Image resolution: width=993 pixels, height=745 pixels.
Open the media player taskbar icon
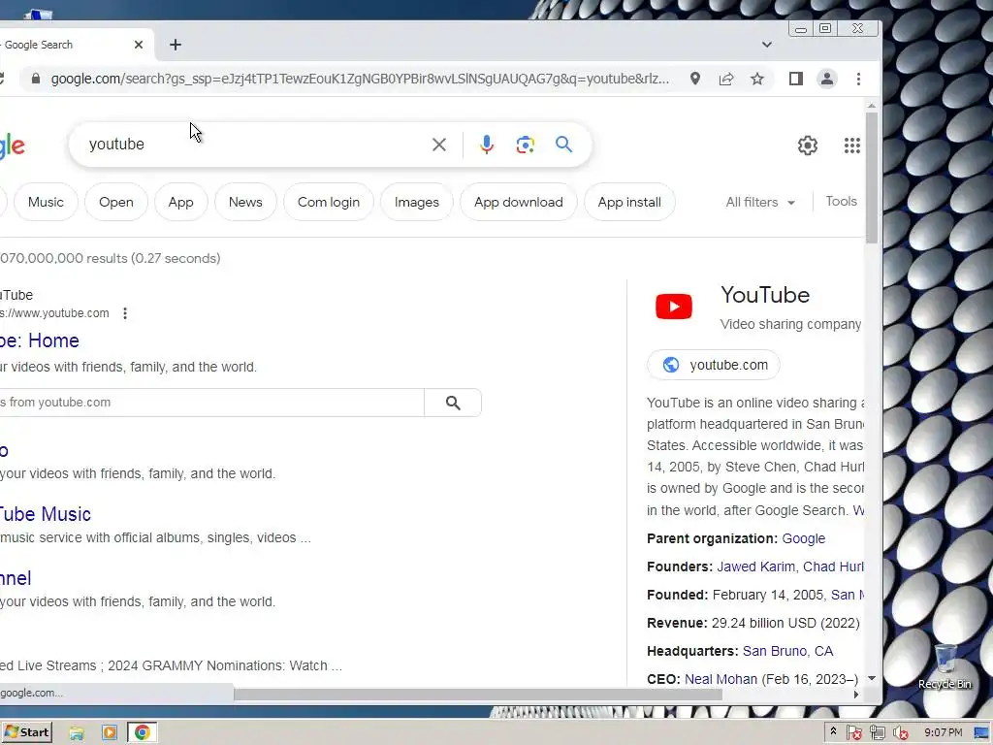(109, 732)
